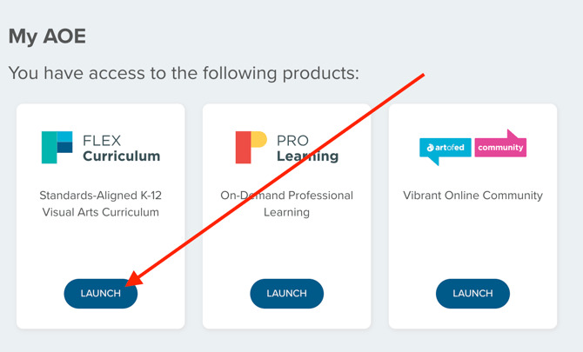Launch FLEX Curriculum
583x352 pixels.
pyautogui.click(x=101, y=294)
